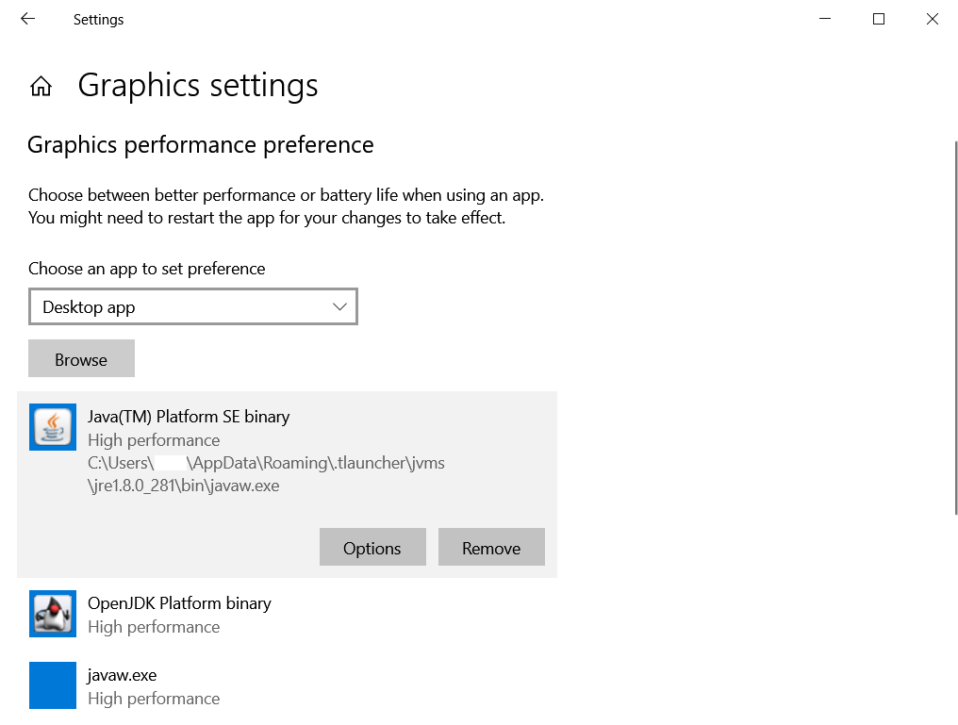958x725 pixels.
Task: Click the back arrow in title bar
Action: click(27, 19)
